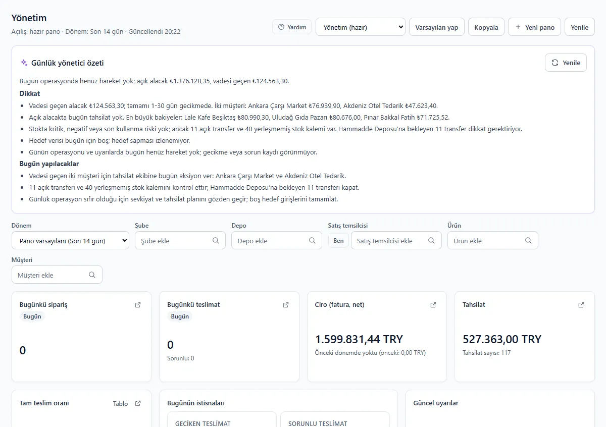The width and height of the screenshot is (606, 427).
Task: Click the Dikkat heading in summary
Action: pos(30,93)
